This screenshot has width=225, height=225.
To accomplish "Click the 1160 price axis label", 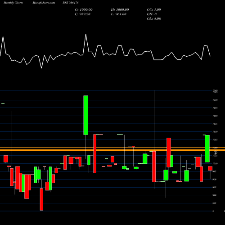I will 215,116.
